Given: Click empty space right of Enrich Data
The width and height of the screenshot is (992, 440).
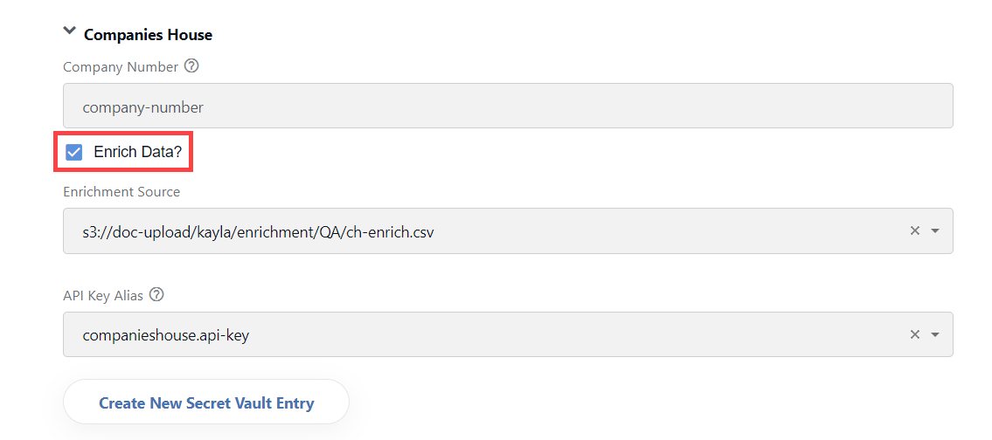Looking at the screenshot, I should tap(569, 152).
